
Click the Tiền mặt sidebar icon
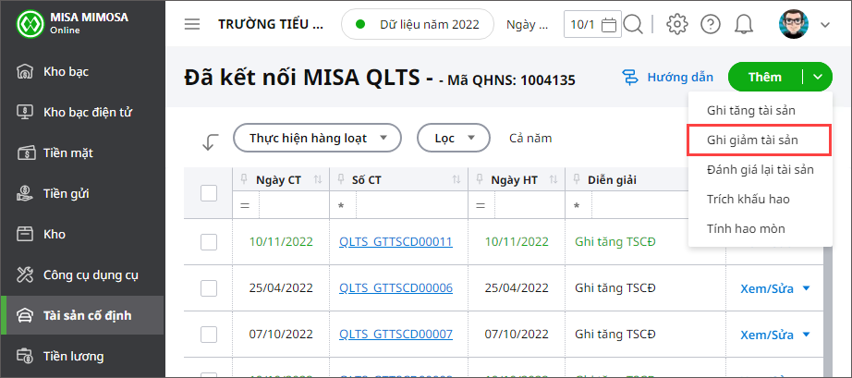[25, 153]
